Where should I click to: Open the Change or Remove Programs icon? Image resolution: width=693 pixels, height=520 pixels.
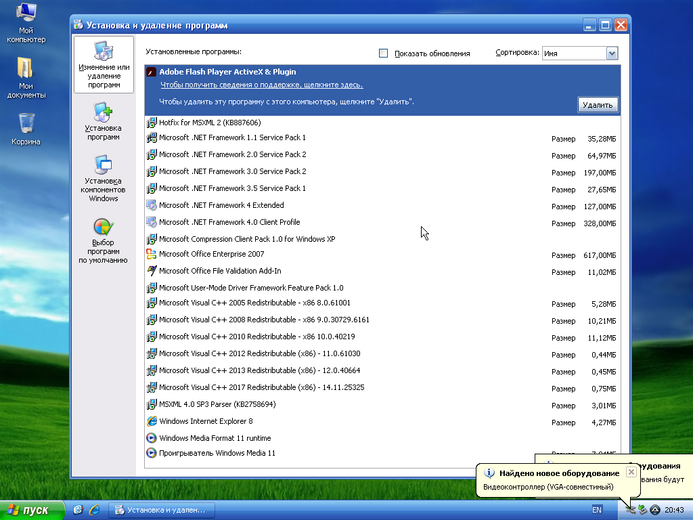pos(104,51)
